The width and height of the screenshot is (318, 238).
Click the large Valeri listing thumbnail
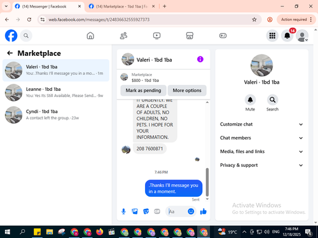click(x=261, y=65)
